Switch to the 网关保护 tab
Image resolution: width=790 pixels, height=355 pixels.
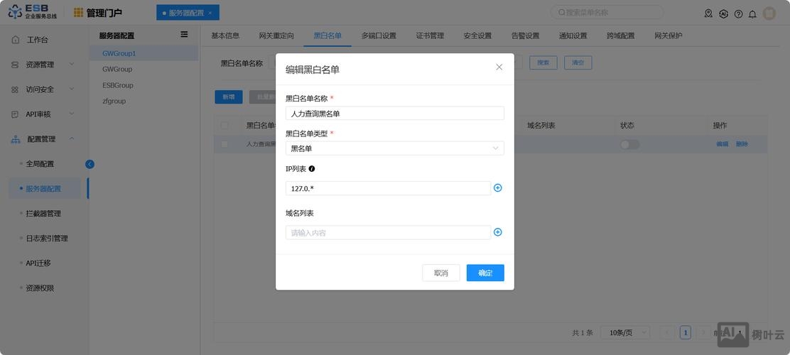coord(669,35)
